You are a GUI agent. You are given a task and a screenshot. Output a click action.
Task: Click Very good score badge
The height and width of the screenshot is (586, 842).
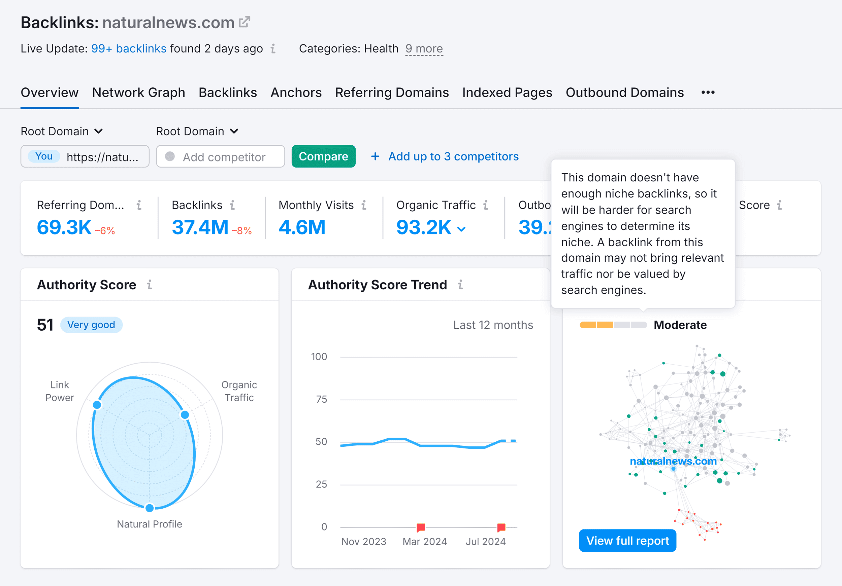91,325
